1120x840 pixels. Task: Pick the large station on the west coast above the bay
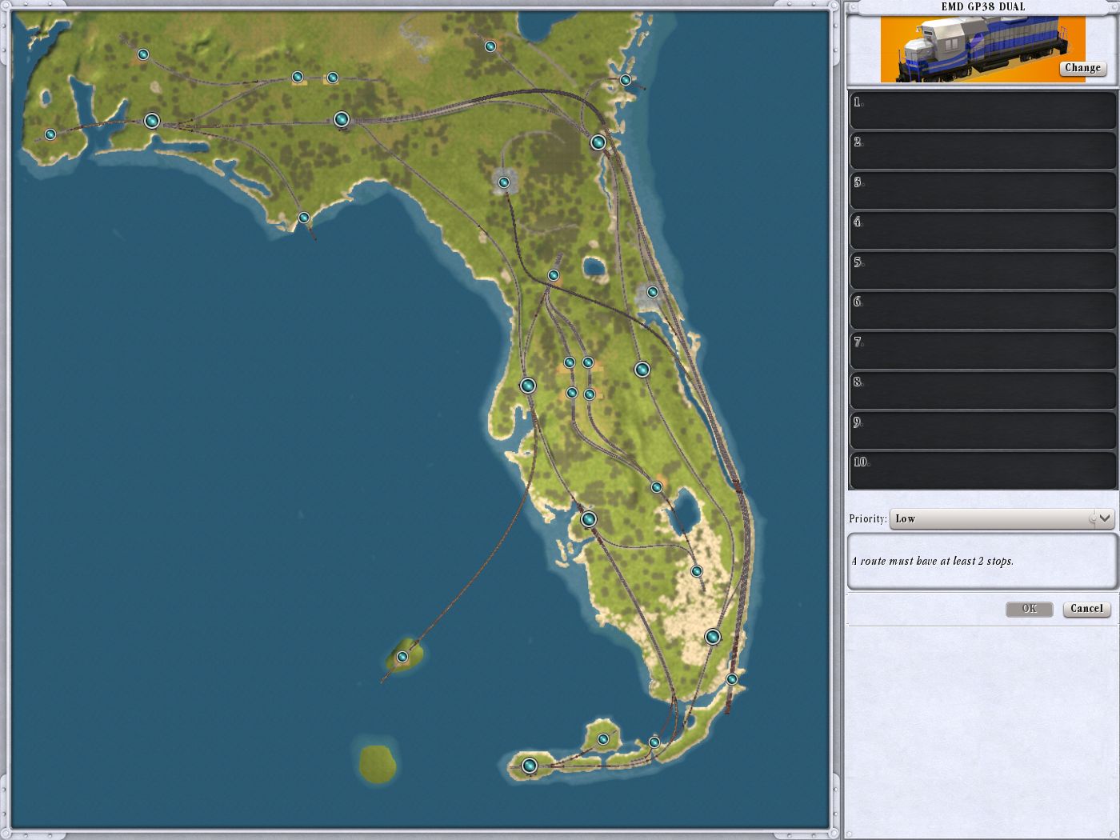click(527, 386)
